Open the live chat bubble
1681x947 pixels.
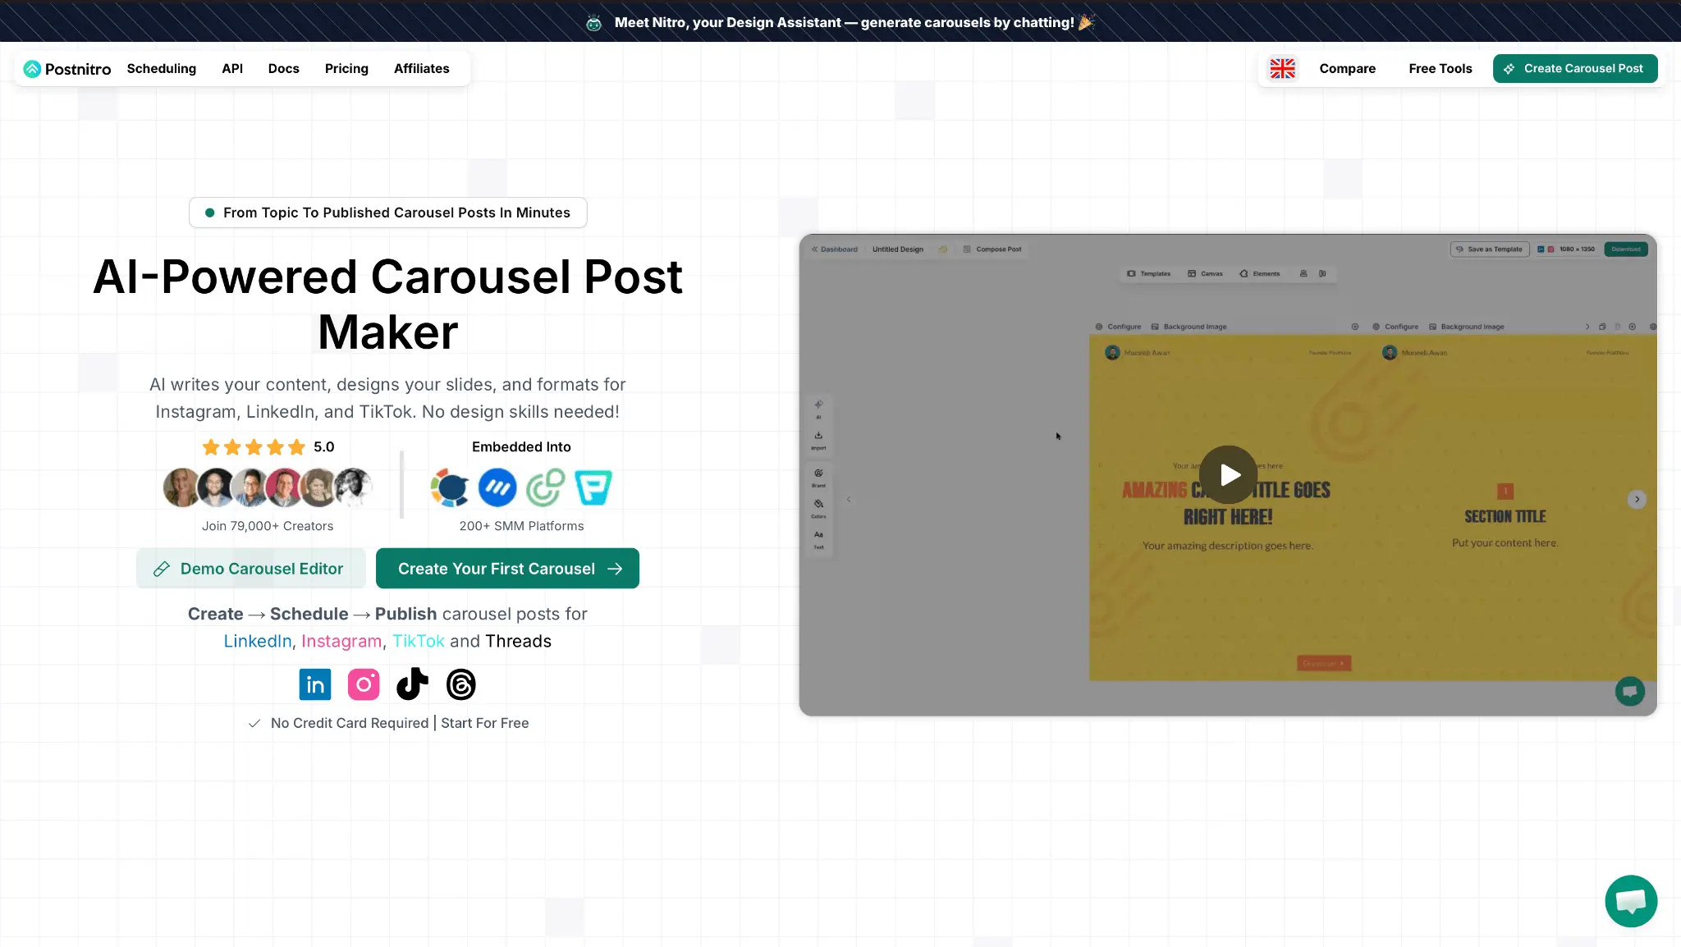coord(1631,901)
